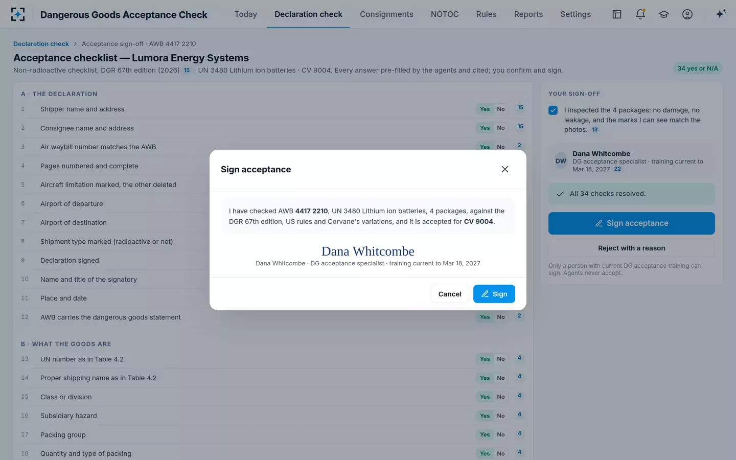Open citation 13 beside inspection statement

click(594, 130)
